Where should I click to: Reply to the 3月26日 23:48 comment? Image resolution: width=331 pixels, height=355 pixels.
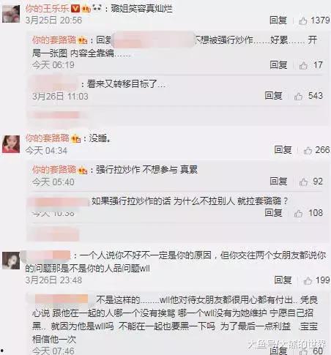pos(283,280)
